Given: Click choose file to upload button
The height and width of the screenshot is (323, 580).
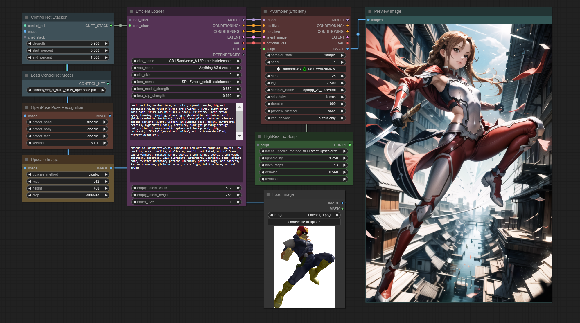Looking at the screenshot, I should click(304, 222).
